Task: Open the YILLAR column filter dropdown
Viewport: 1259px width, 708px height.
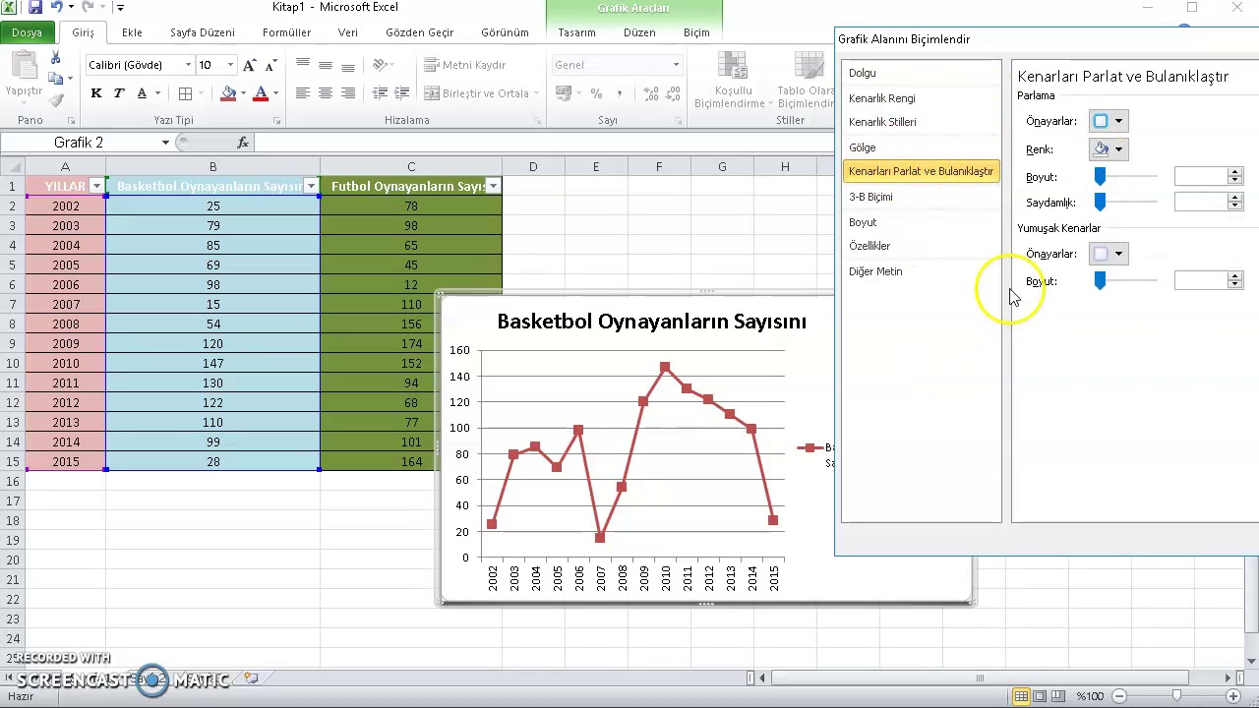Action: [x=96, y=186]
